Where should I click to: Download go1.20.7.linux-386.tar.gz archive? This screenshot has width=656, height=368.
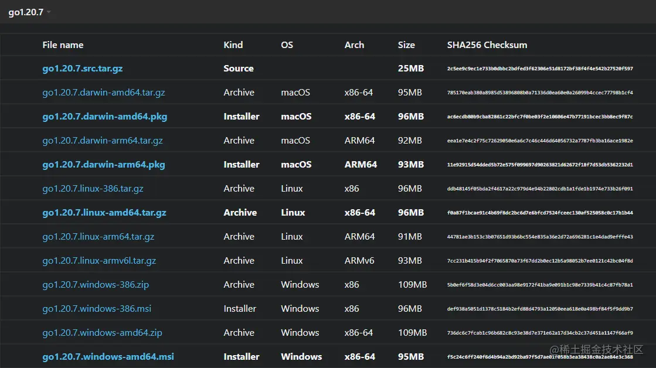coord(93,189)
